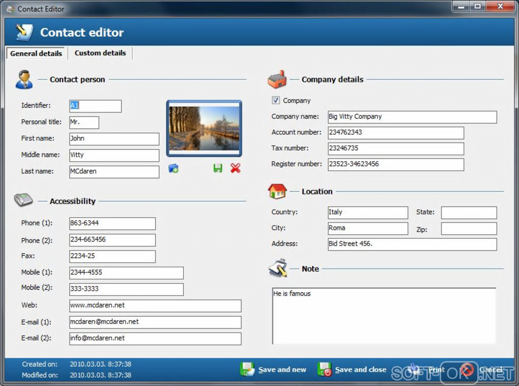
Task: Click the Company name field Big Vitty Company
Action: tap(412, 117)
